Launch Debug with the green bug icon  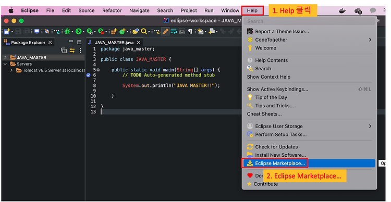[67, 31]
